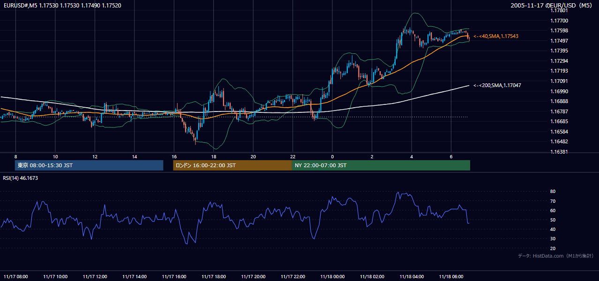Click hour marker 16 under the price chart
The image size is (599, 281).
[174, 156]
